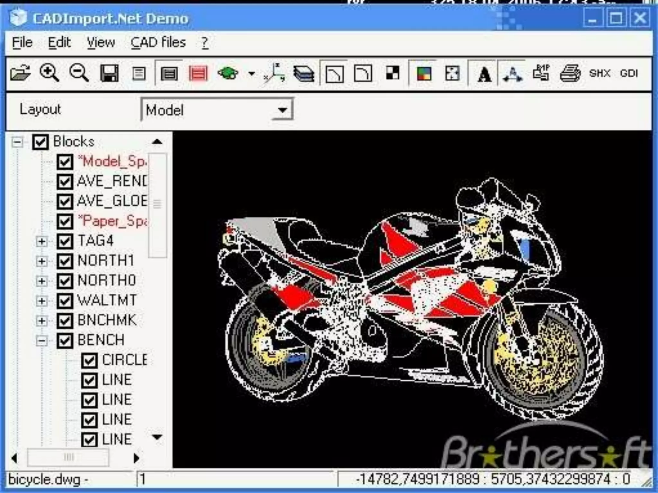Expand the NORTH1 tree node
Image resolution: width=658 pixels, height=493 pixels.
(41, 261)
